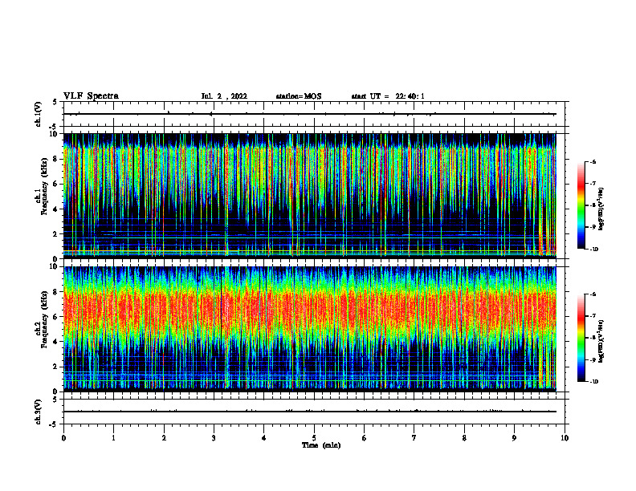This screenshot has width=636, height=491.
Task: Click the ch.1 spectrogram color bar
Action: click(581, 205)
